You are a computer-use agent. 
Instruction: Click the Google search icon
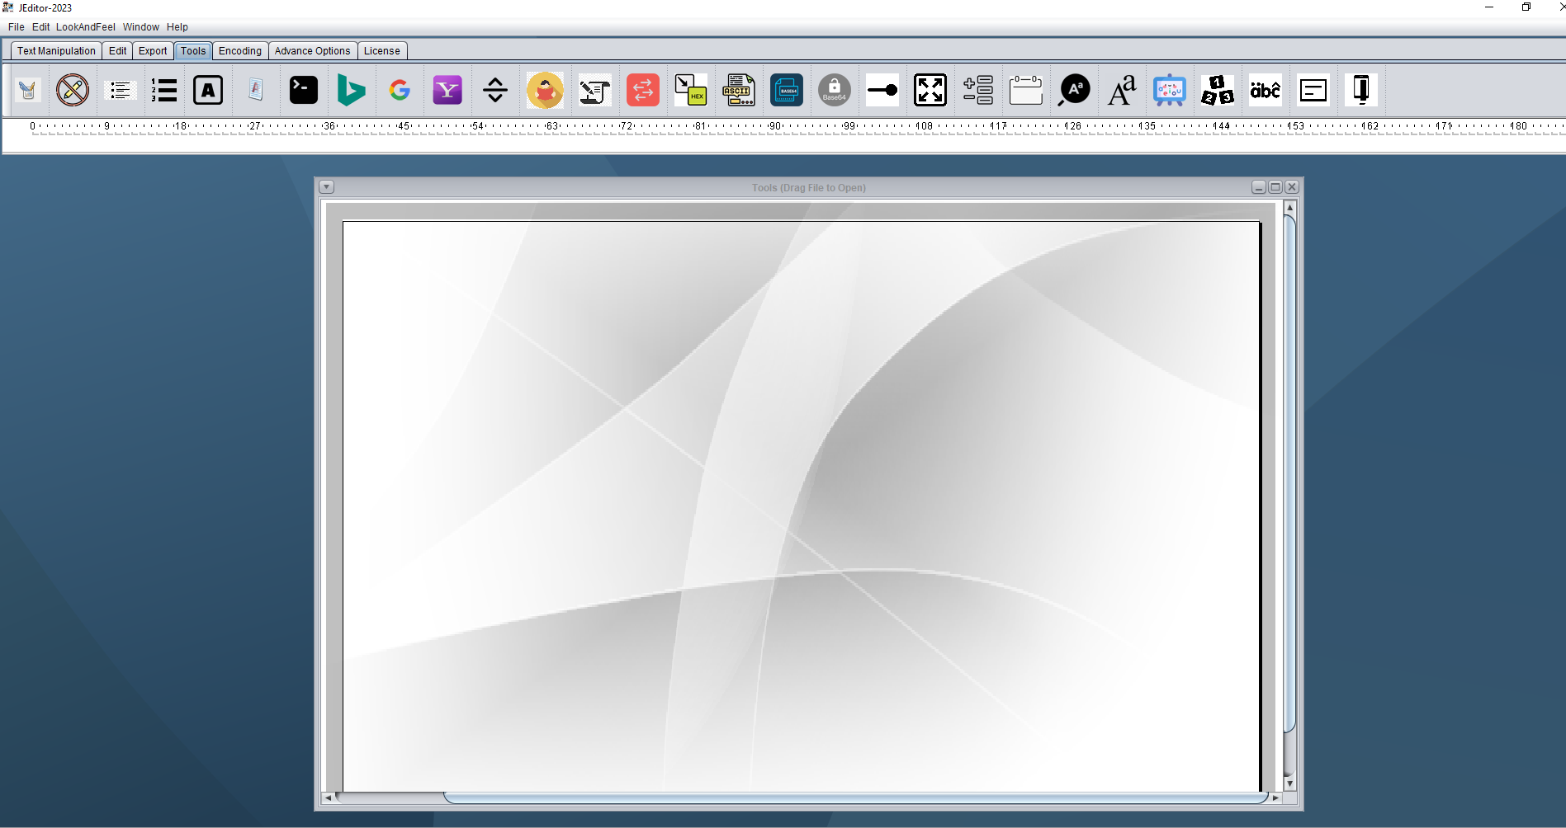[400, 90]
